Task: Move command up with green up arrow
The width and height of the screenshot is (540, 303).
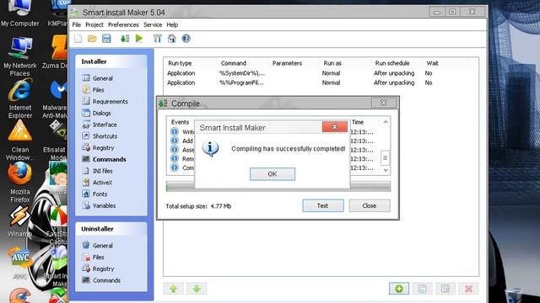Action: [x=174, y=289]
